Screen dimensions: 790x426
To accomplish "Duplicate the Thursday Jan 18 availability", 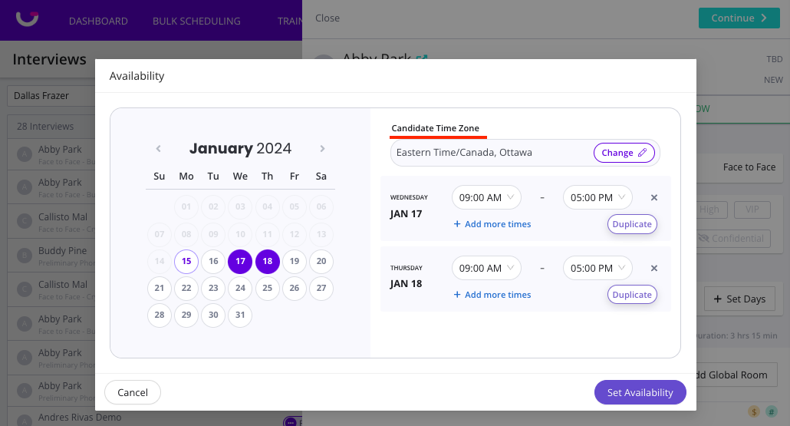I will [632, 295].
